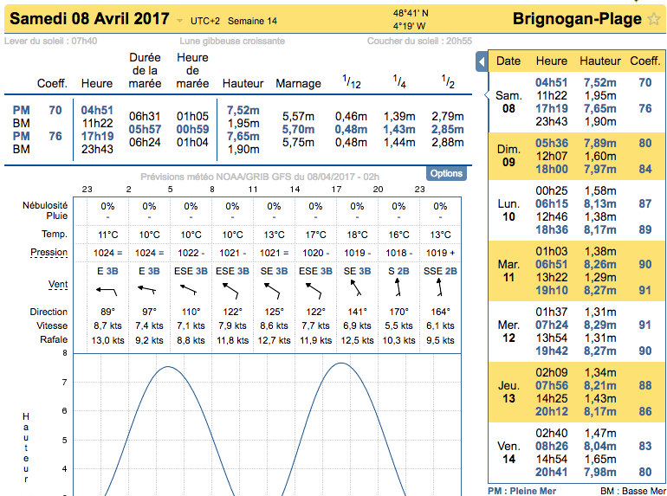Click the underlined Vent label
The image size is (667, 496).
pos(58,284)
